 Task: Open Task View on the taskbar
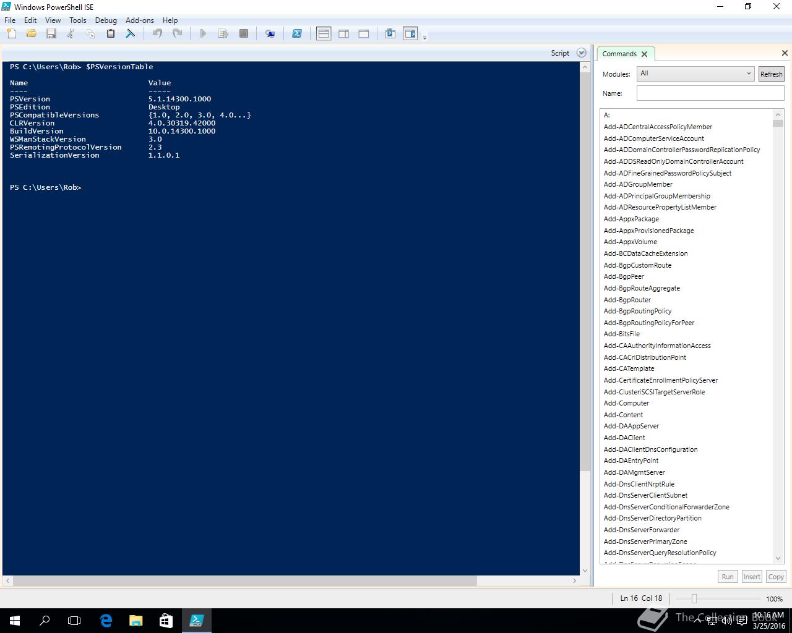[x=74, y=621]
